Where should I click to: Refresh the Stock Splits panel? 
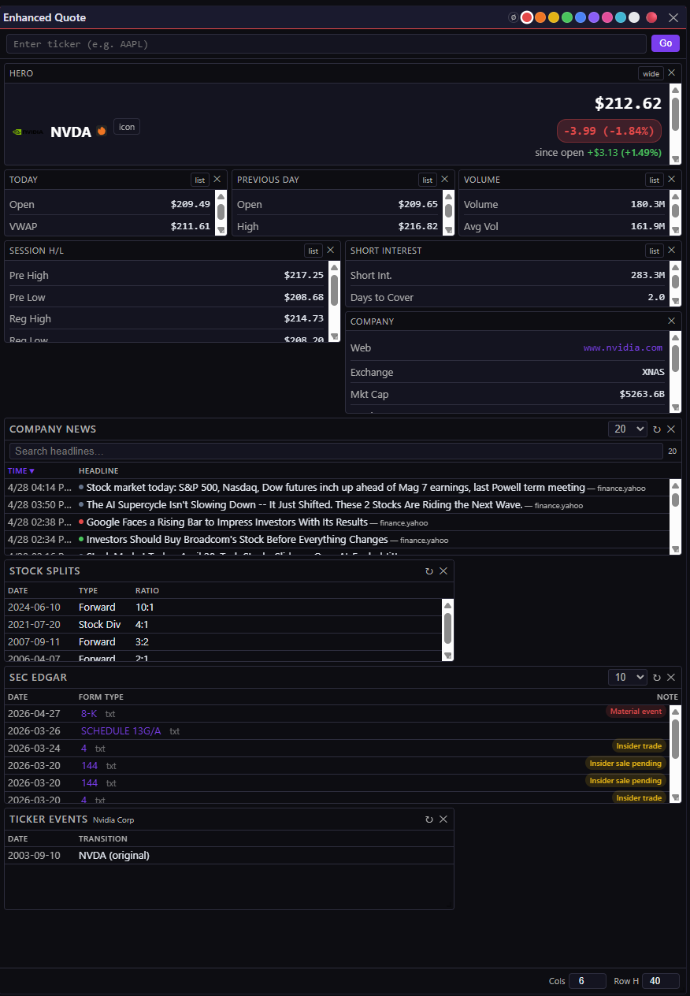[429, 571]
